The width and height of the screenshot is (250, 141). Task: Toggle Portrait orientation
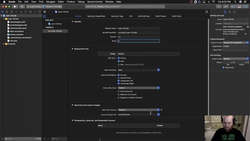(119, 75)
